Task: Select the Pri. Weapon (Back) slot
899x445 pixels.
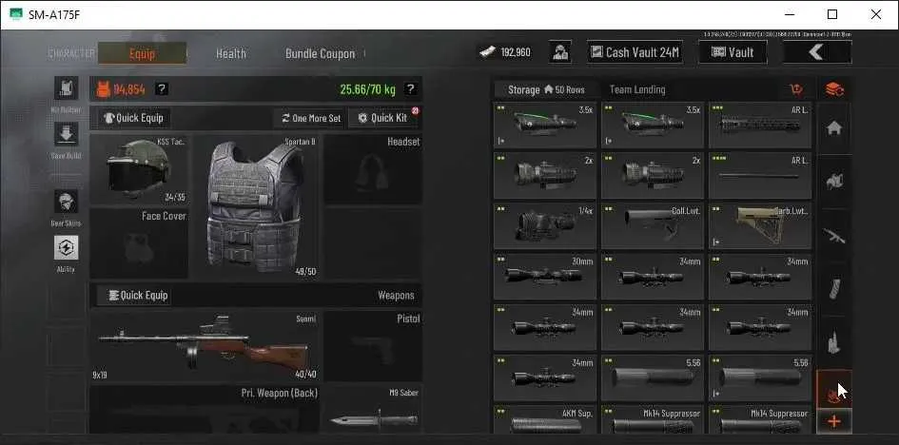Action: click(x=205, y=409)
